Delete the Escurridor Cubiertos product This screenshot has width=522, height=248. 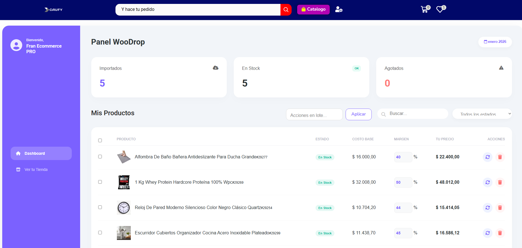500,233
